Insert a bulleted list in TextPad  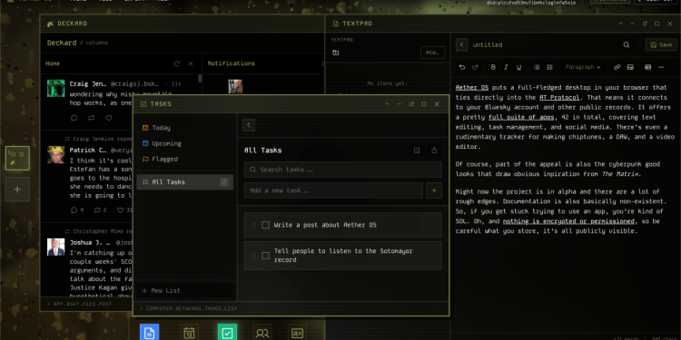click(x=537, y=67)
